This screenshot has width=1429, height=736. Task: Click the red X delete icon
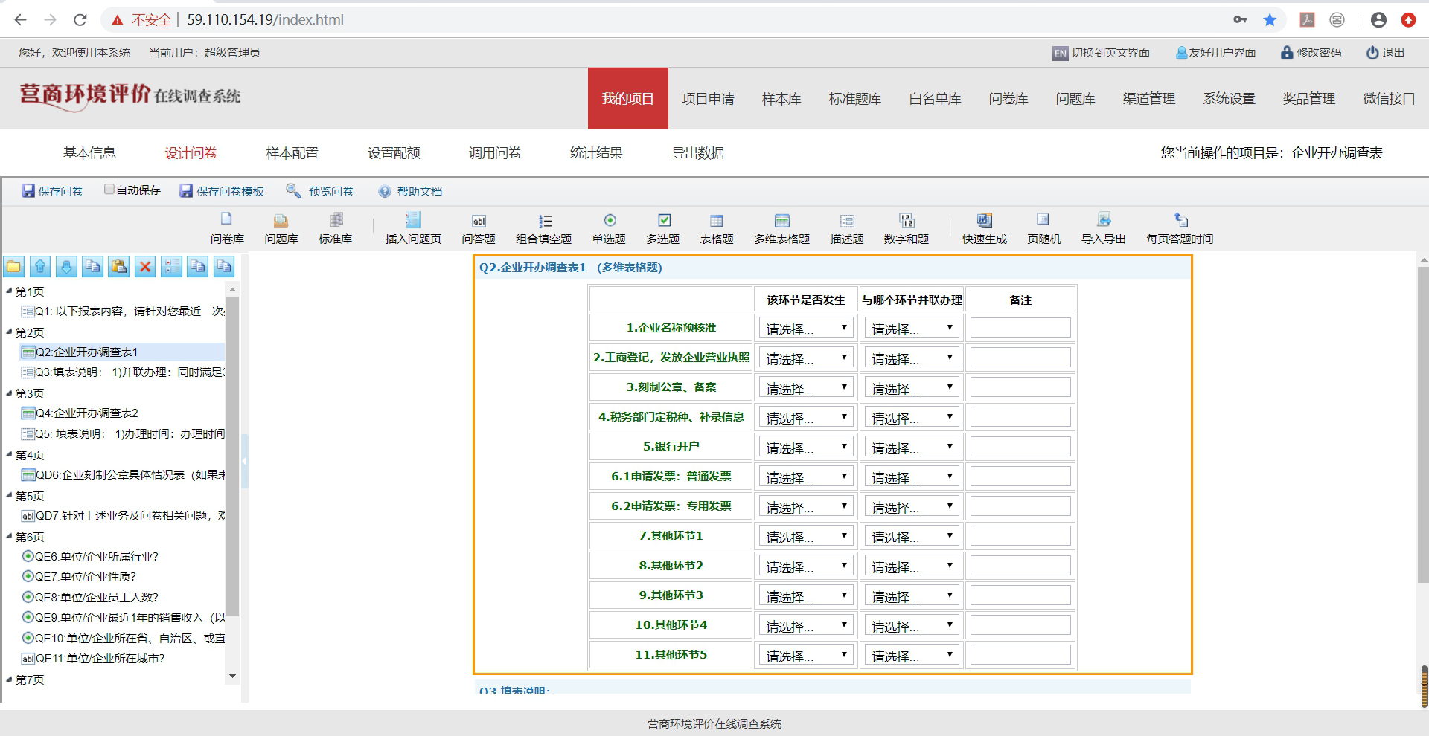[x=145, y=267]
